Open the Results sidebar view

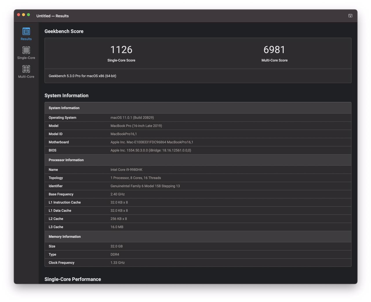[26, 34]
